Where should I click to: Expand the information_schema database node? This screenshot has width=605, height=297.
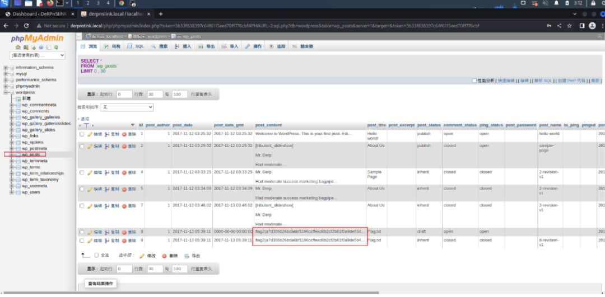click(x=6, y=68)
